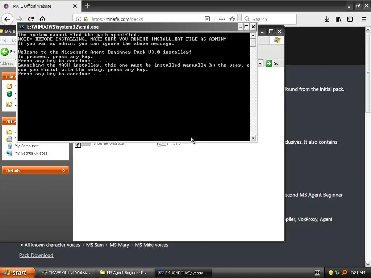Open My Computer in Other Places
The image size is (371, 278).
click(26, 146)
